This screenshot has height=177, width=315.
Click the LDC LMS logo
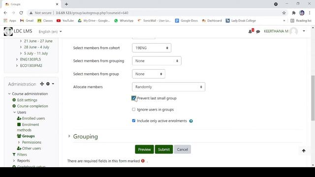click(8, 31)
